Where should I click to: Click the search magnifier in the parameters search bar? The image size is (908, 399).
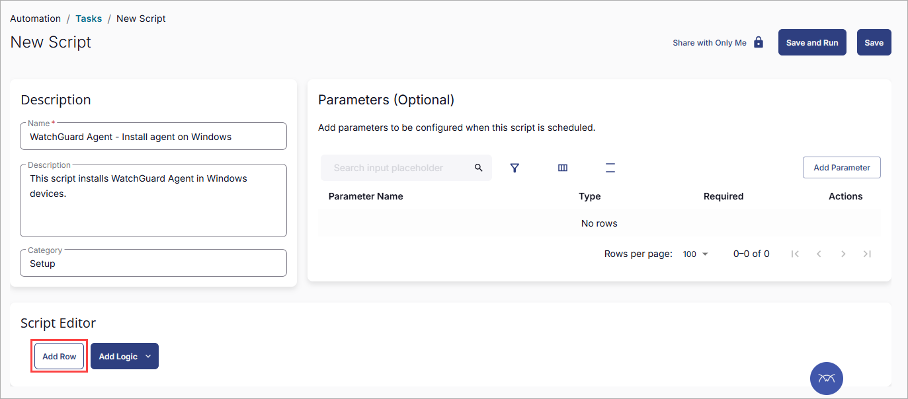point(478,168)
